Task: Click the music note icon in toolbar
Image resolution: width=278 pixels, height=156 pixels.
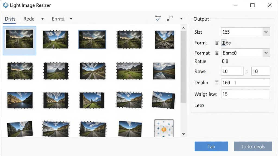Action: 170,18
